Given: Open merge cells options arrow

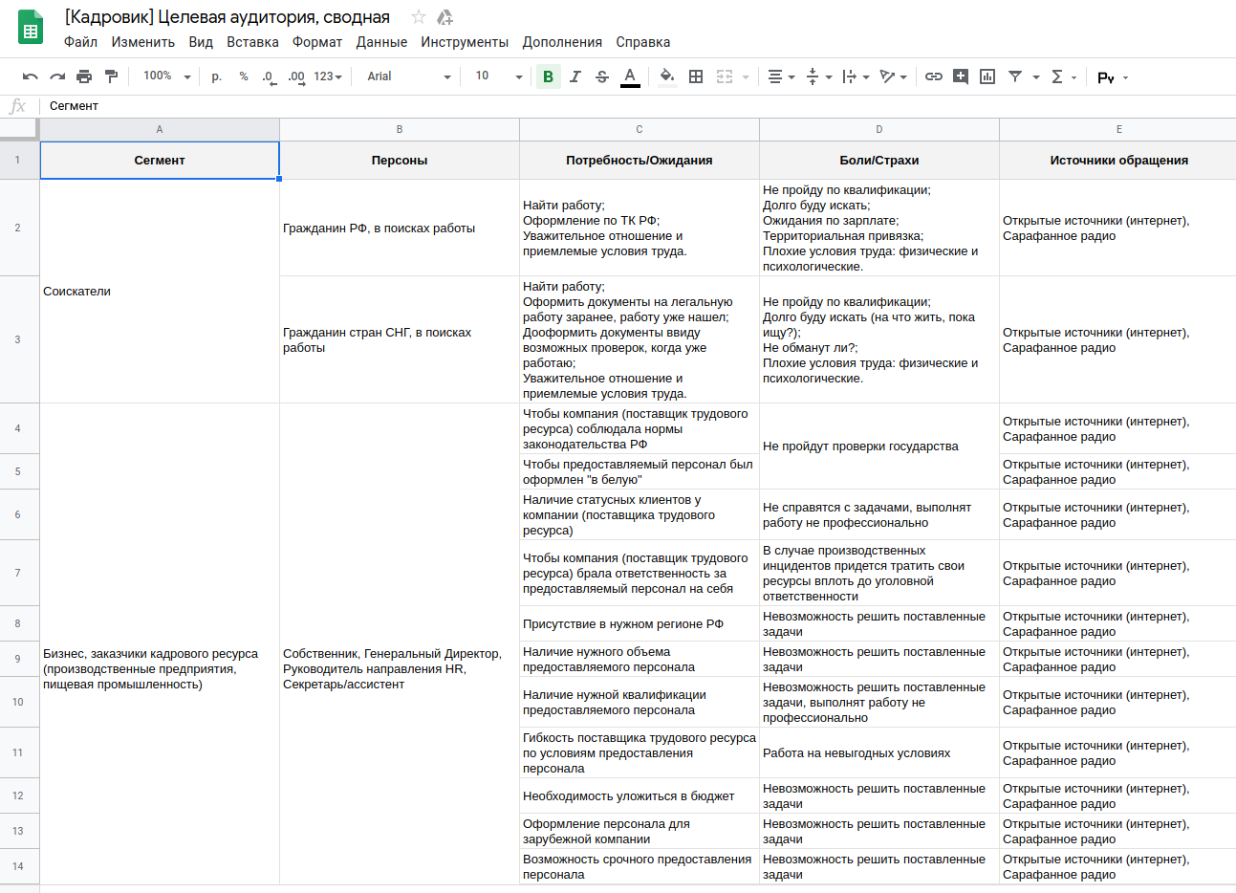Looking at the screenshot, I should click(746, 77).
